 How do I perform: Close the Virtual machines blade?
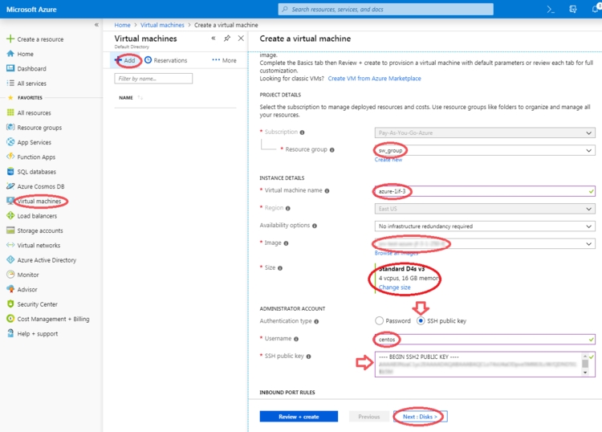[x=241, y=39]
